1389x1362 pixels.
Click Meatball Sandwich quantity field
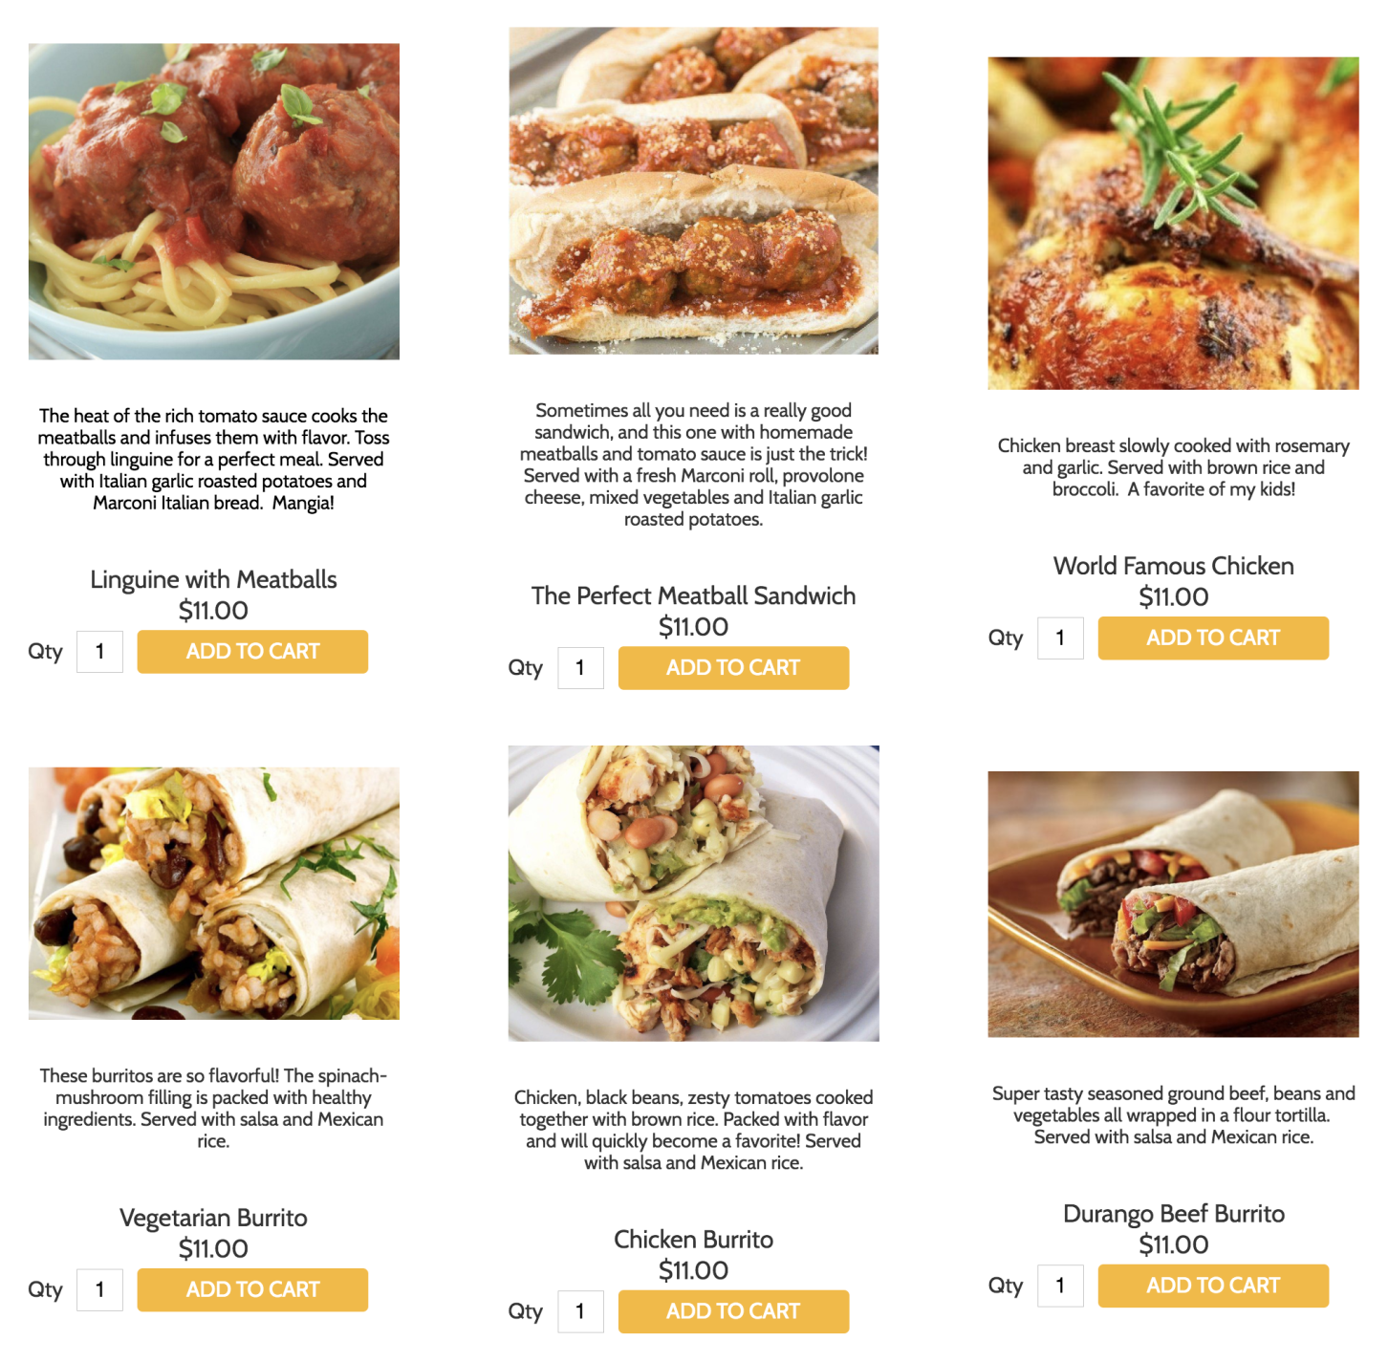(x=580, y=668)
